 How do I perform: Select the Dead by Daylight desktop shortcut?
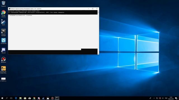click(x=3, y=32)
